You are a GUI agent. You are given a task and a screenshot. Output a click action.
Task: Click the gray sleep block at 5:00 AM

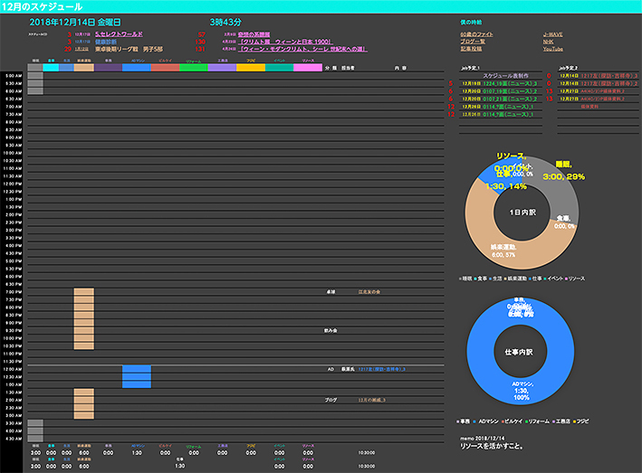coord(35,76)
